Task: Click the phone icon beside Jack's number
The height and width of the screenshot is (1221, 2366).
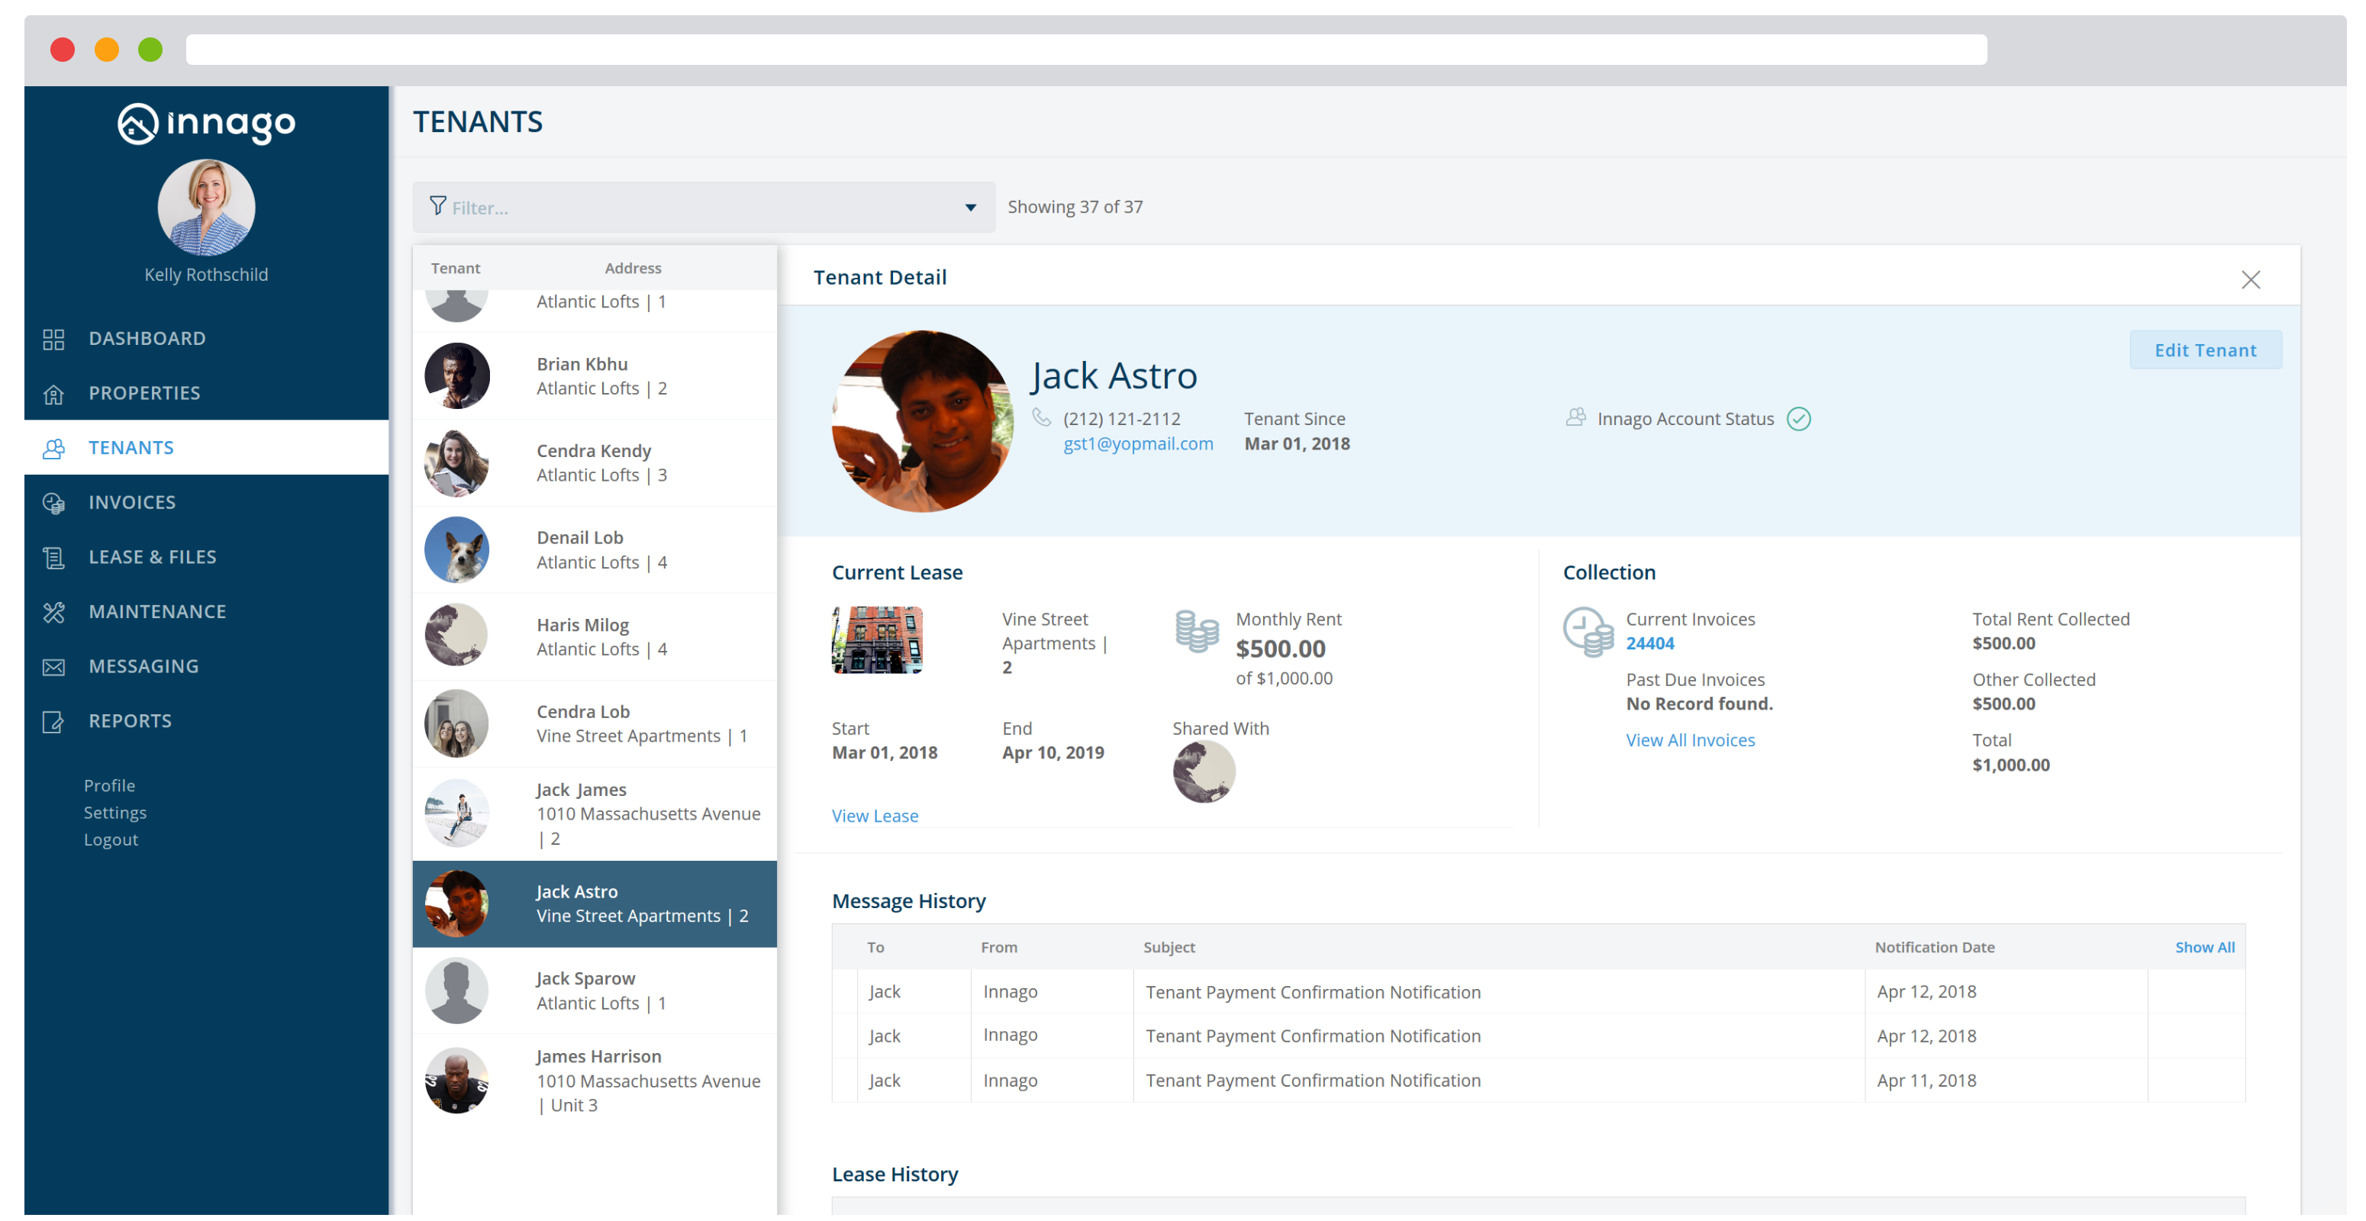Action: click(1042, 417)
